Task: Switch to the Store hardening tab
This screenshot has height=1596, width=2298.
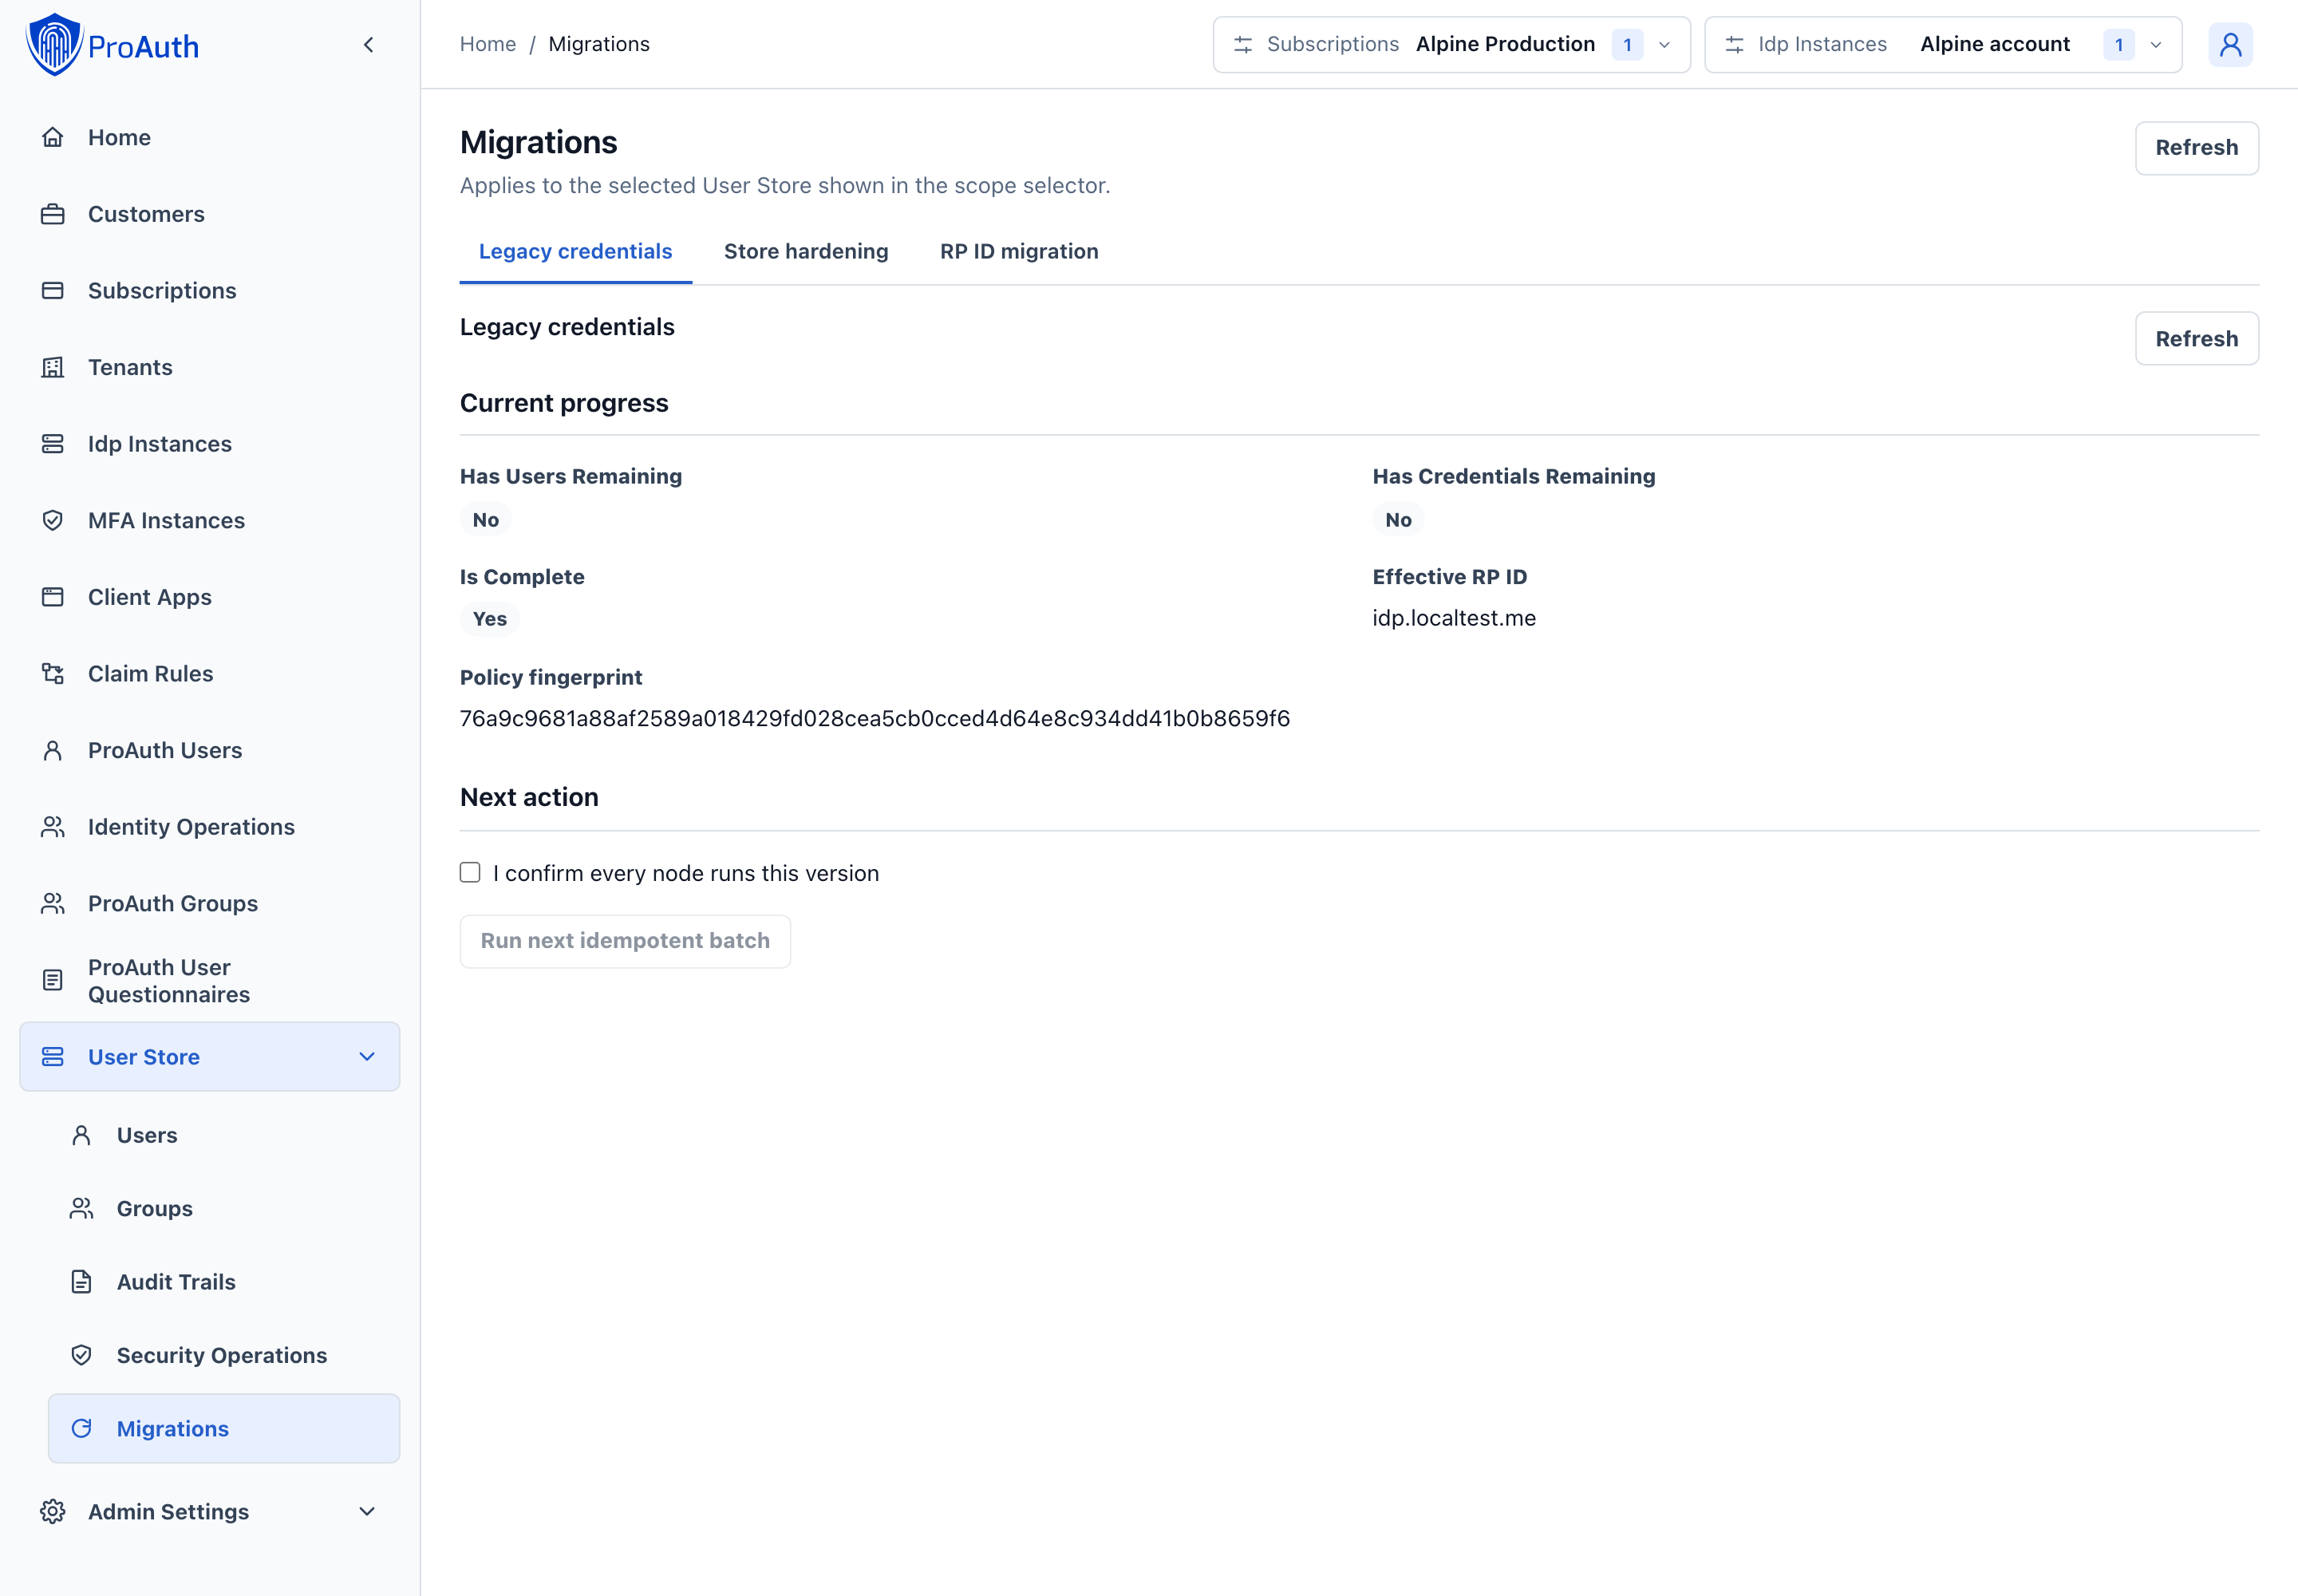Action: tap(806, 252)
